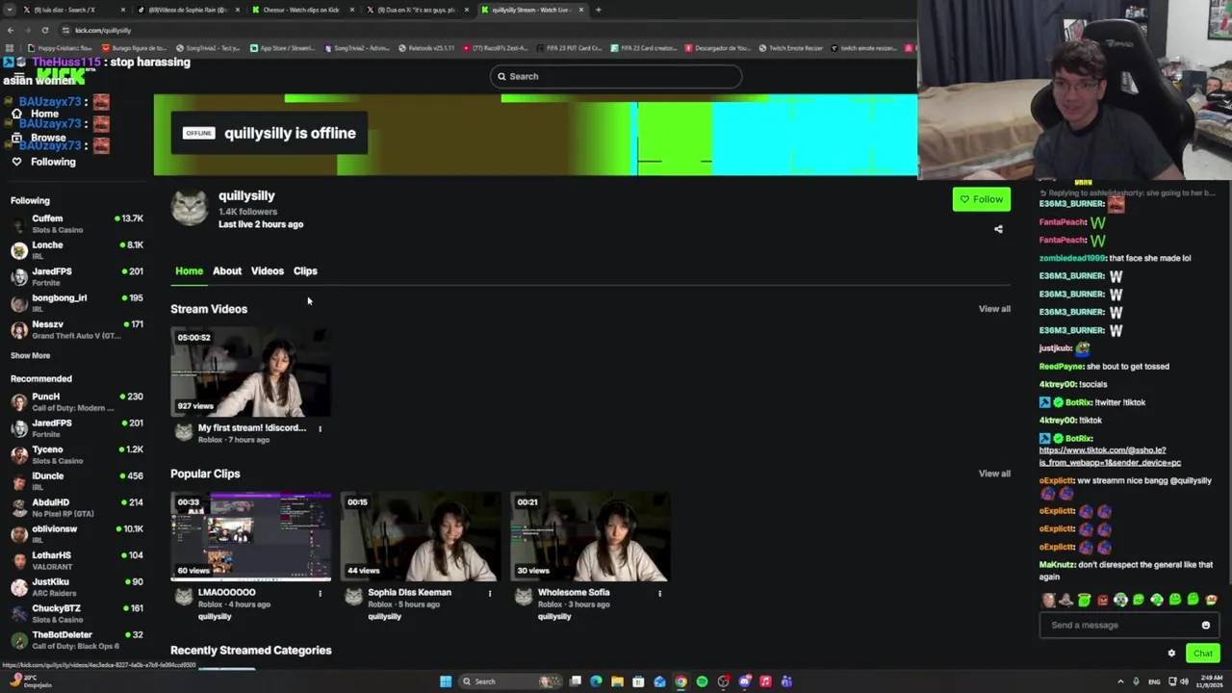The width and height of the screenshot is (1232, 693).
Task: Open Following in left sidebar
Action: click(53, 162)
